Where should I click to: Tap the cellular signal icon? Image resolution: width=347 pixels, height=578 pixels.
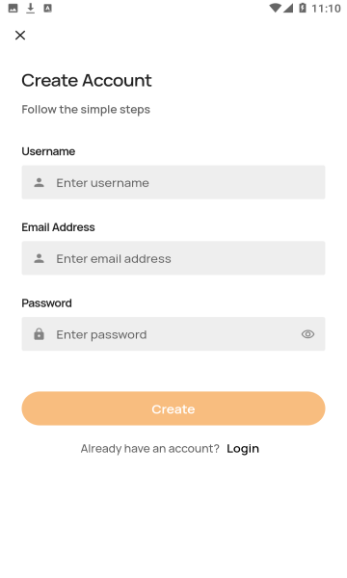tap(288, 8)
